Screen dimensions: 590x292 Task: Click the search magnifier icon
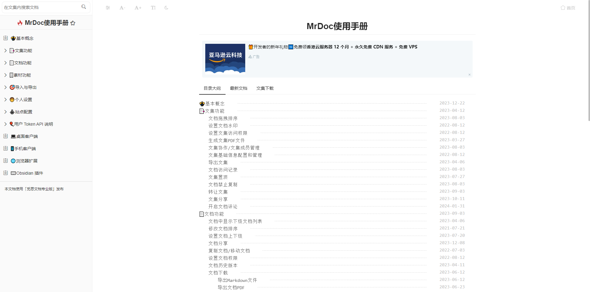coord(84,7)
